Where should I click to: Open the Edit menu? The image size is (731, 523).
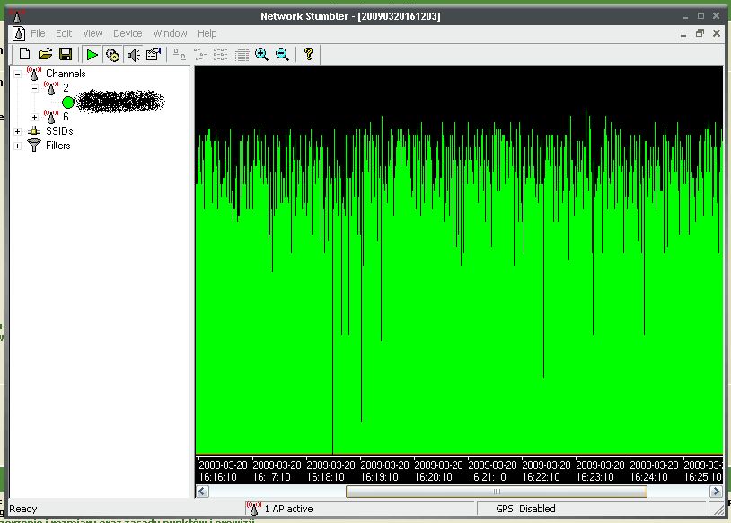64,33
